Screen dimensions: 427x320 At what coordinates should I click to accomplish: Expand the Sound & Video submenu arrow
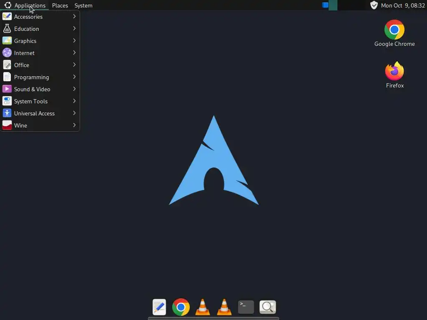point(74,89)
